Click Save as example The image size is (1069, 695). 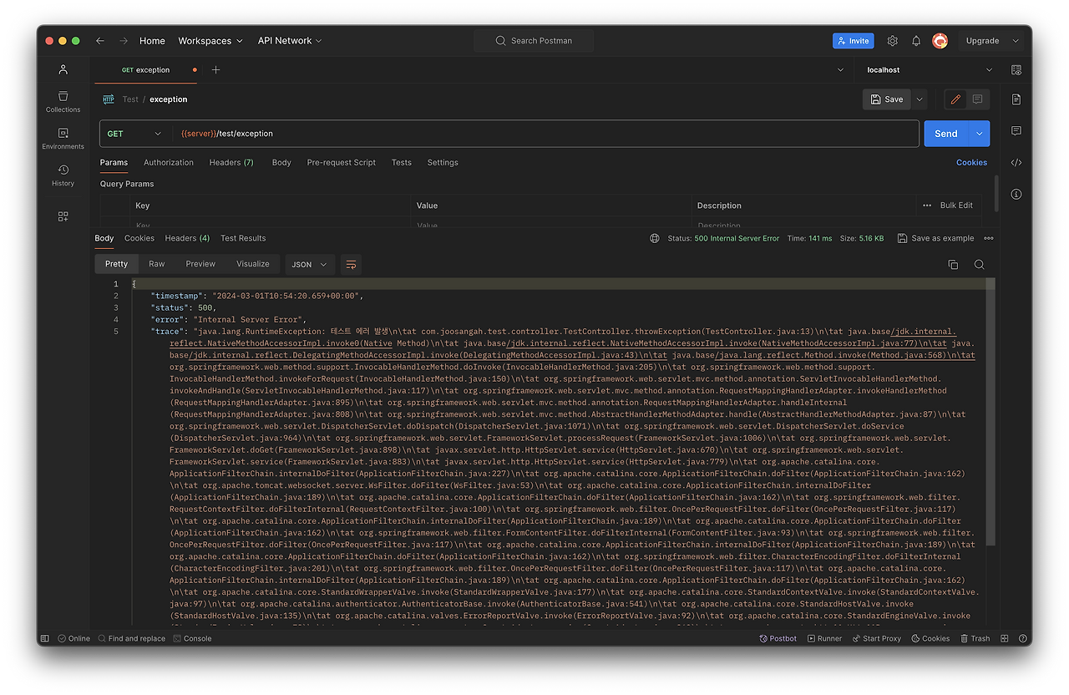pyautogui.click(x=935, y=238)
